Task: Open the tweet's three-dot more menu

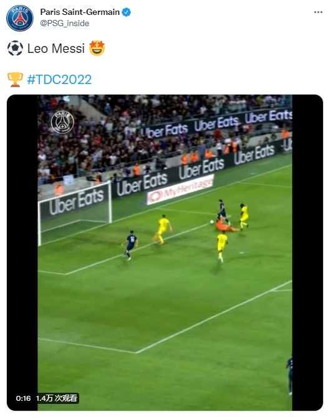Action: point(318,12)
